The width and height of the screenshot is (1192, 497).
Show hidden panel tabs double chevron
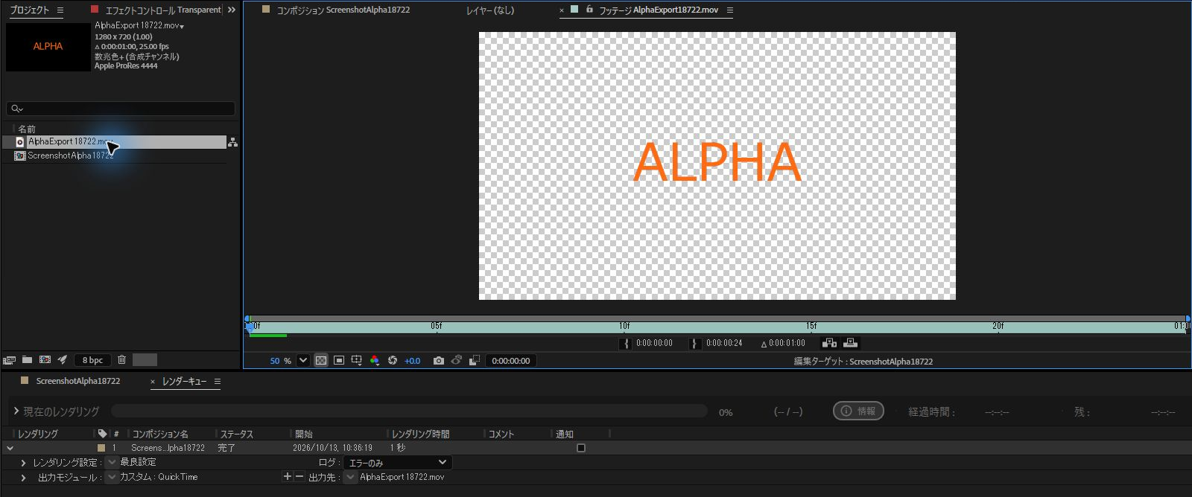click(x=231, y=10)
